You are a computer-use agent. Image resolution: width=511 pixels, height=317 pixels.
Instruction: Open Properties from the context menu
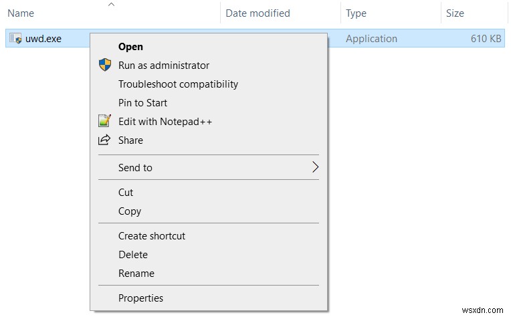point(140,298)
